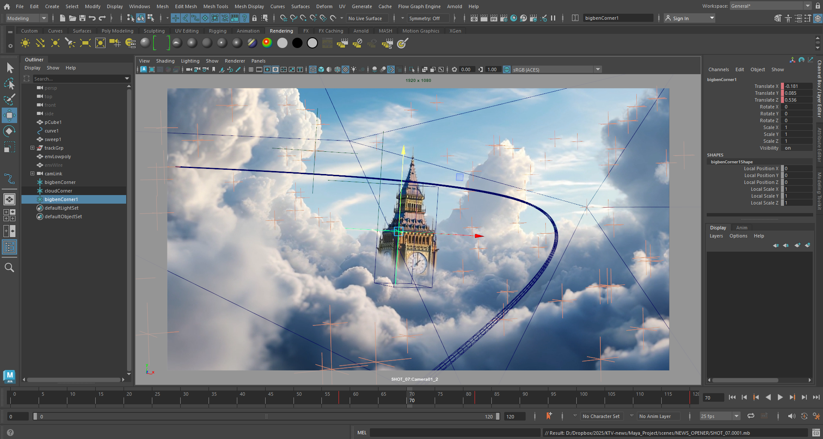Create an area light from the shelf
The image size is (823, 439).
click(x=85, y=43)
